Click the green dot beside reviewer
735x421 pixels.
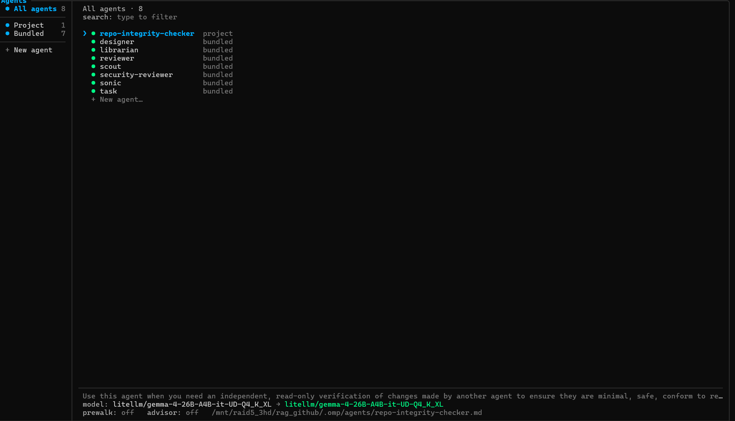pyautogui.click(x=93, y=58)
